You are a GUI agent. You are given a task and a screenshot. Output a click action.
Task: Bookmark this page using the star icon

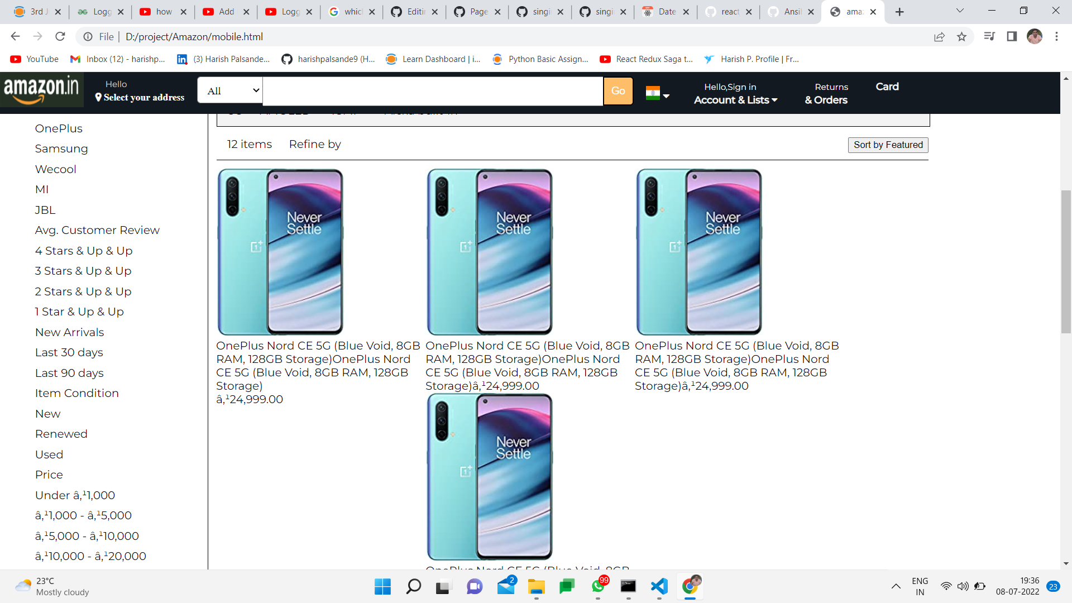961,36
